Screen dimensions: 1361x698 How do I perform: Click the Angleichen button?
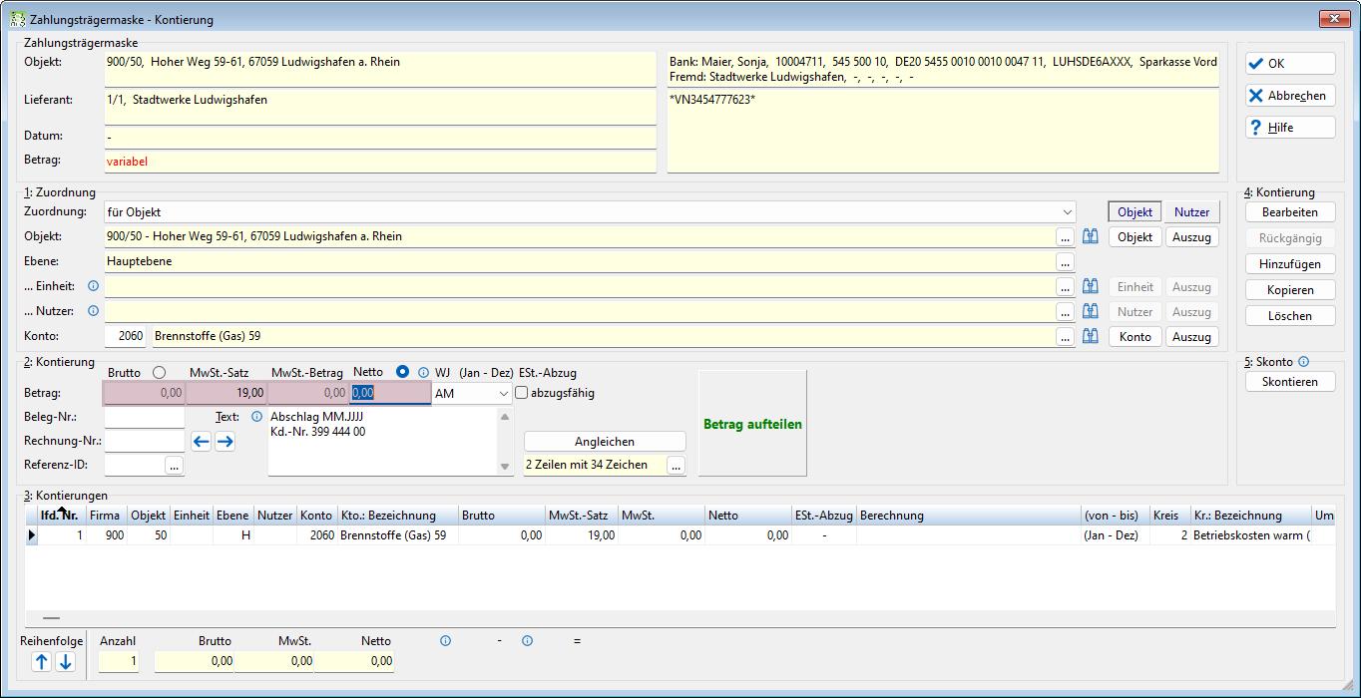point(605,442)
